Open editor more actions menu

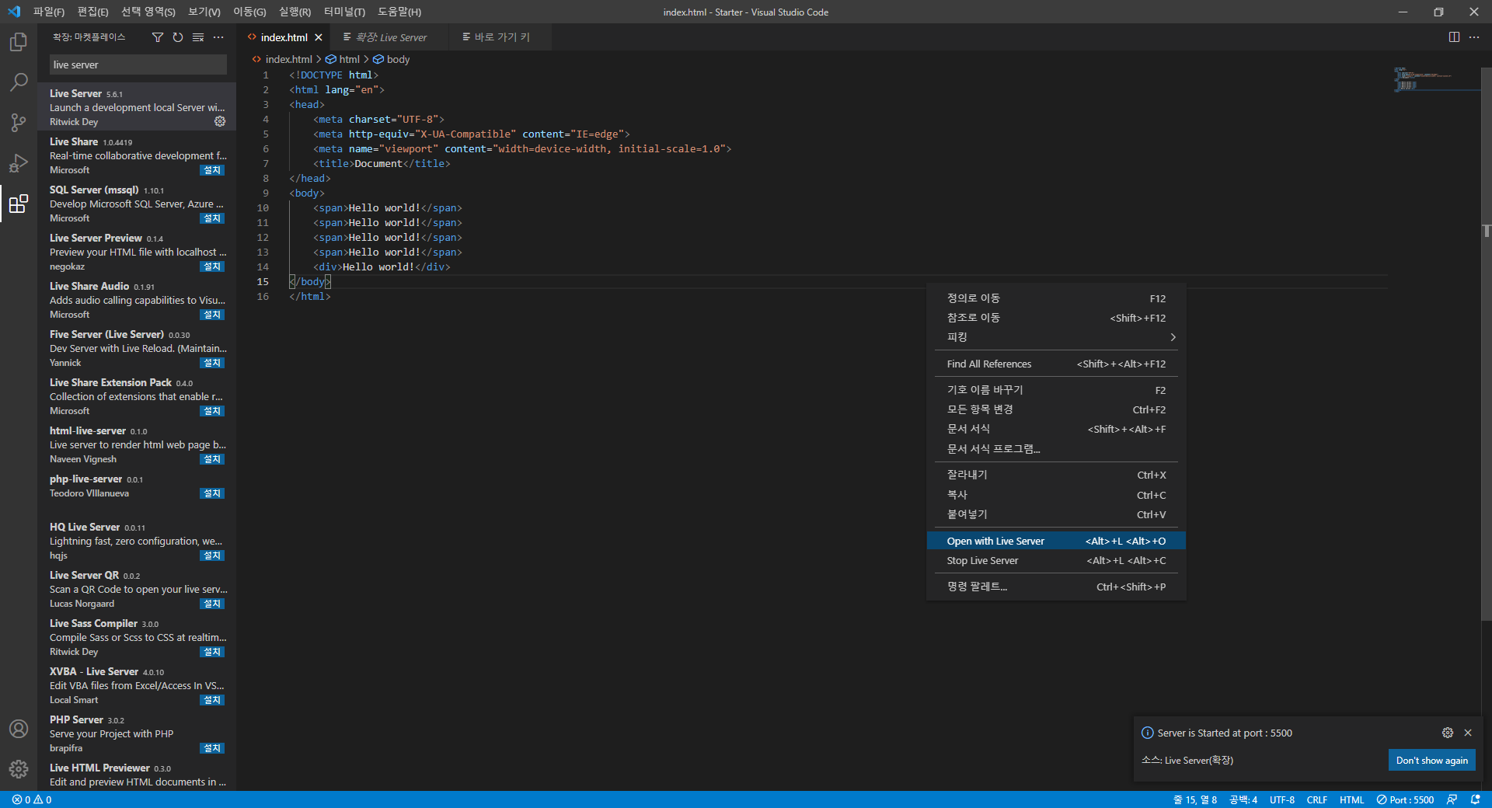(1474, 37)
